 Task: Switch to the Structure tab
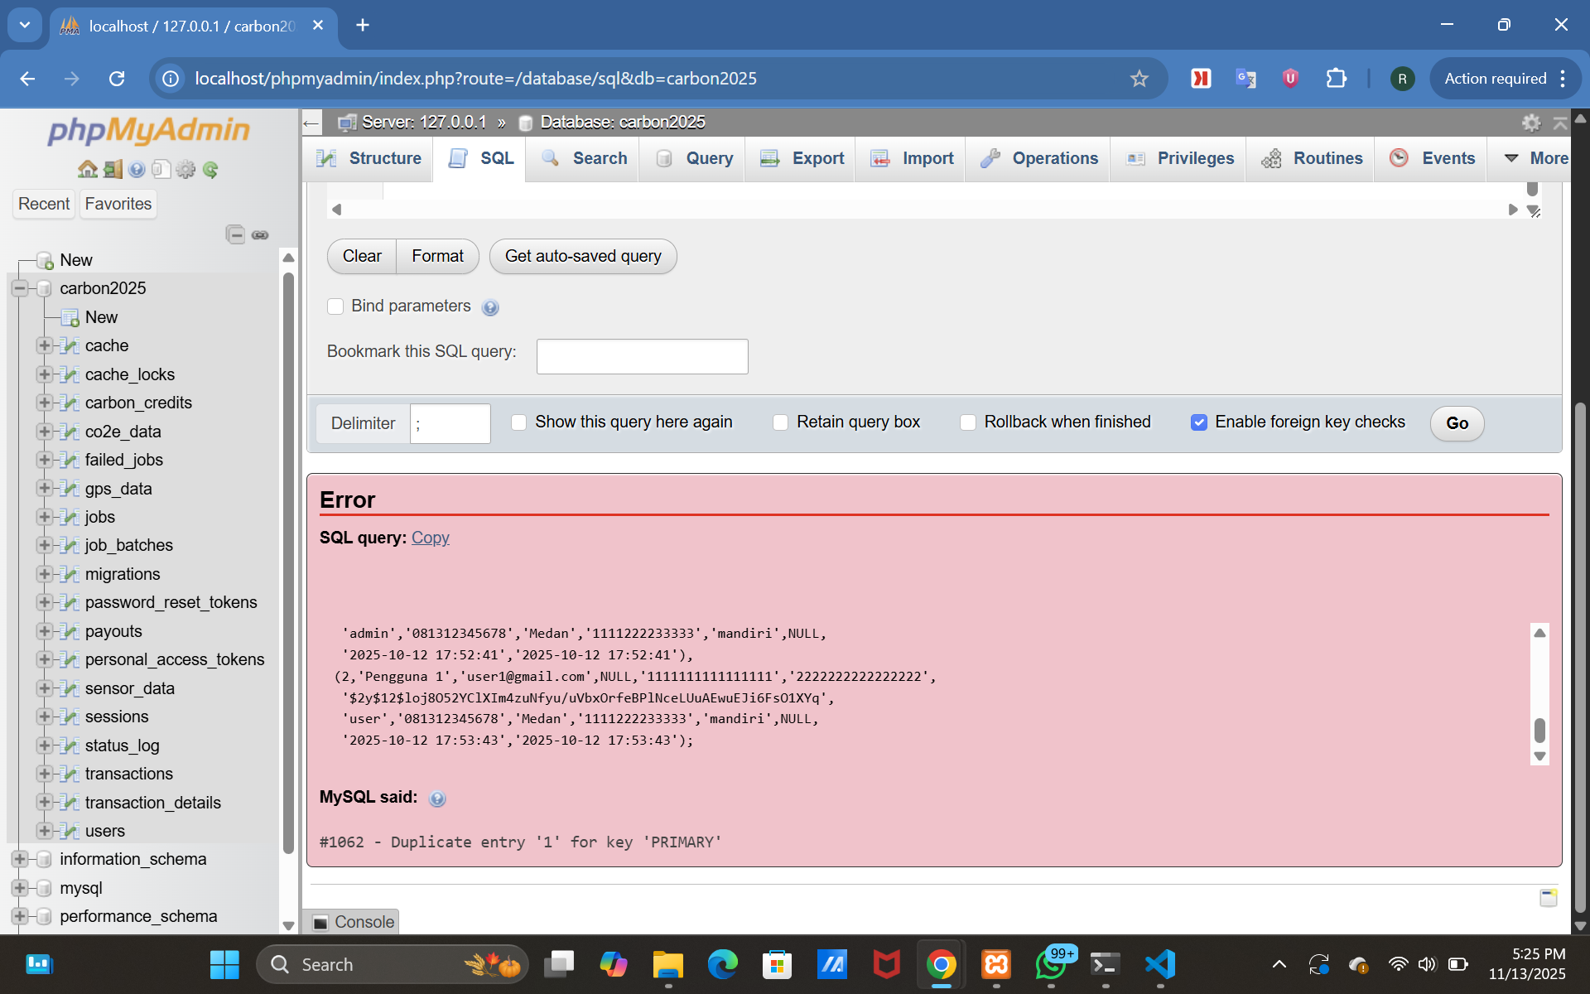click(x=369, y=158)
